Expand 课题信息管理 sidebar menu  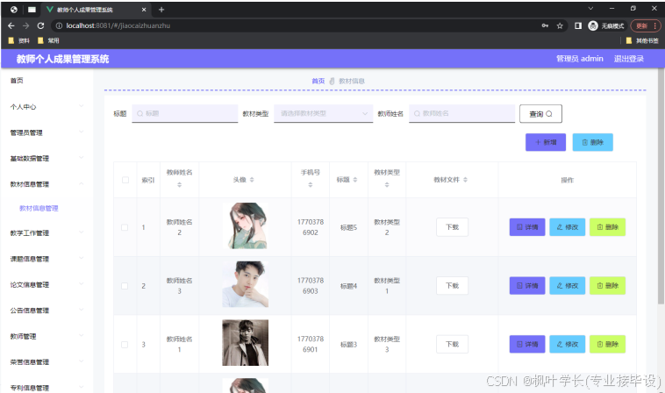(x=46, y=259)
